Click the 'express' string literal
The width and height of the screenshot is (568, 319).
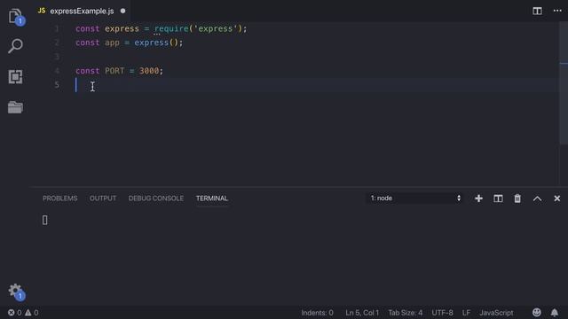[x=215, y=28]
